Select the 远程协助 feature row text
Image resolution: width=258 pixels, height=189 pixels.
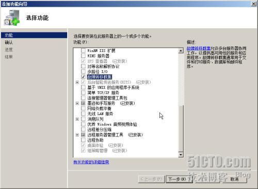[95, 140]
